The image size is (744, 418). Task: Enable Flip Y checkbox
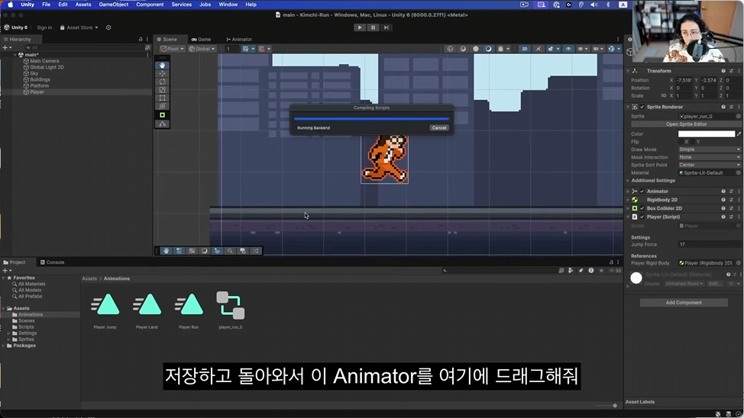(x=693, y=142)
